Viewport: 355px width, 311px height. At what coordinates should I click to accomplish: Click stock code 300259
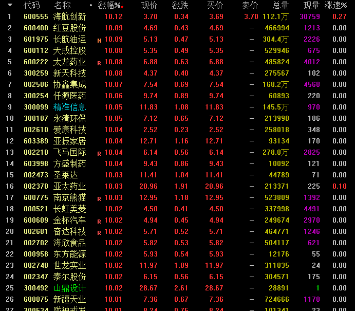tap(36, 73)
